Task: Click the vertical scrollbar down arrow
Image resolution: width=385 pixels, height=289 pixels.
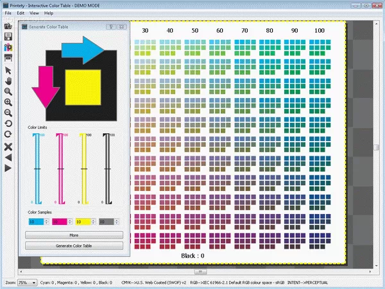Action: click(376, 266)
